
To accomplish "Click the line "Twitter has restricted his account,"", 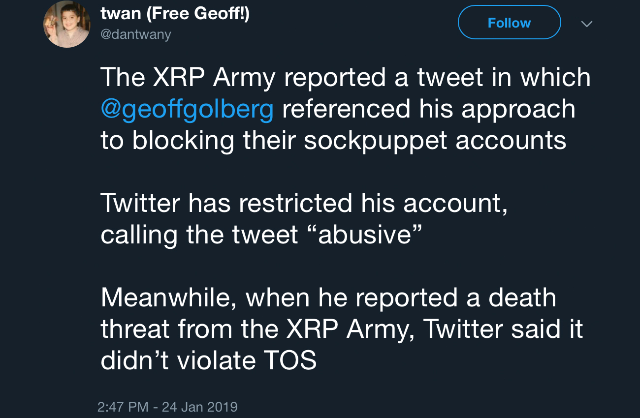I will [304, 204].
